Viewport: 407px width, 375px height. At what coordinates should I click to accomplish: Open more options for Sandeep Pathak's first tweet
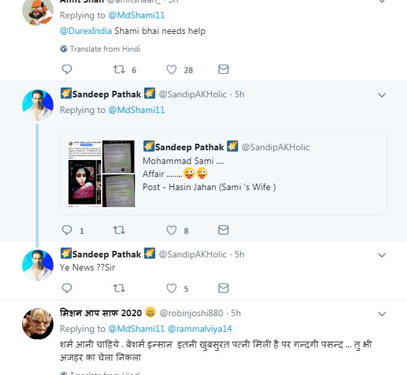[x=382, y=95]
